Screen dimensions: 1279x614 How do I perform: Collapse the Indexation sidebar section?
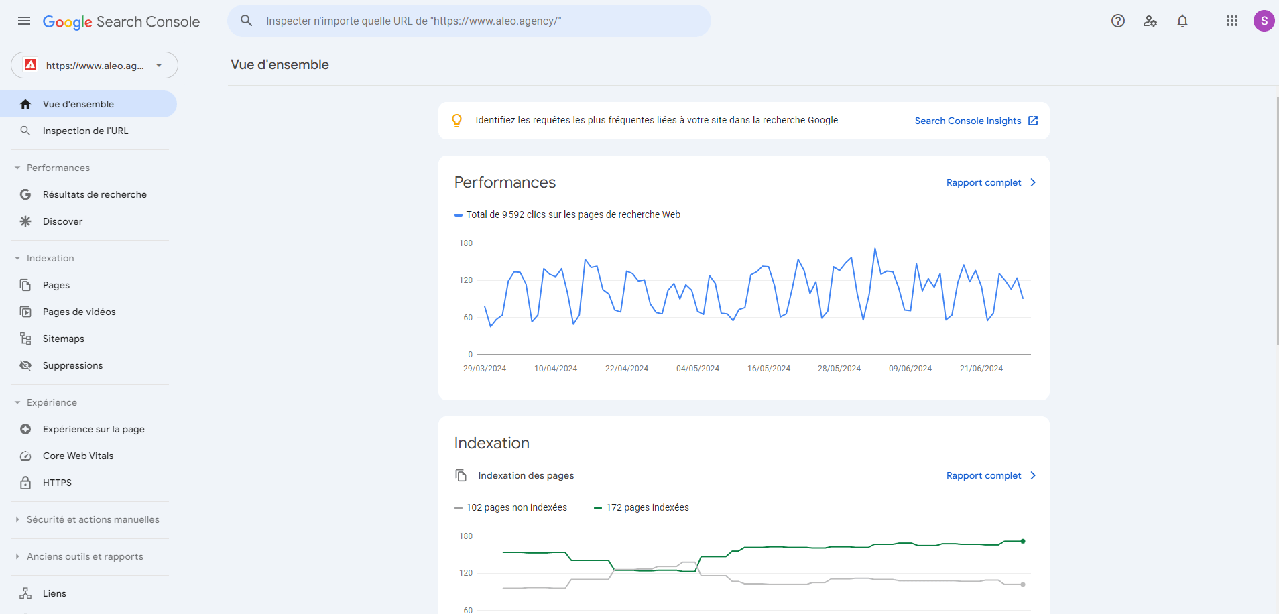[x=17, y=258]
